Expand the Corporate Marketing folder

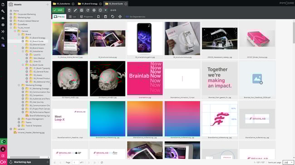[x=11, y=14]
